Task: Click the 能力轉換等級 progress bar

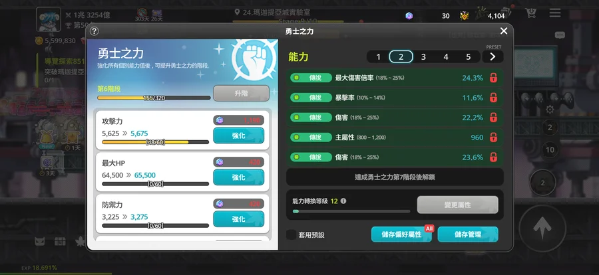Action: tap(351, 211)
